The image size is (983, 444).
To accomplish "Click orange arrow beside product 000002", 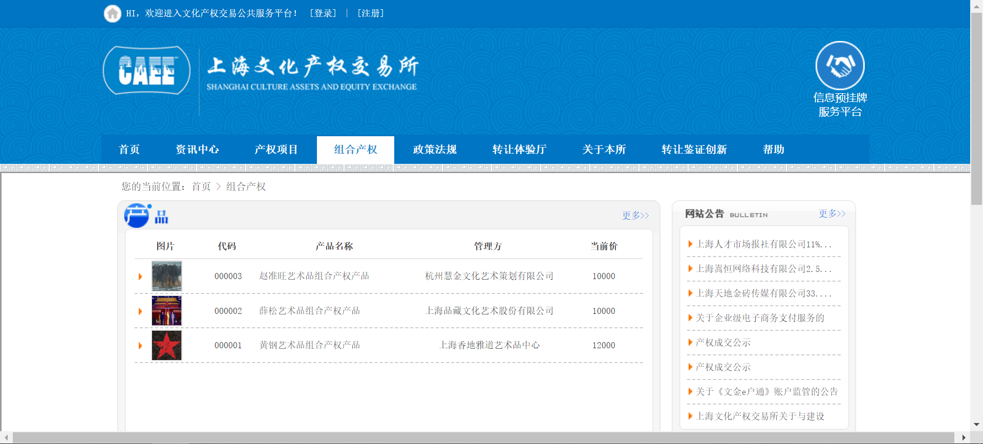I will 140,311.
